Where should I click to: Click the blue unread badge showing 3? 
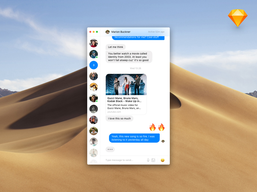tap(93, 65)
